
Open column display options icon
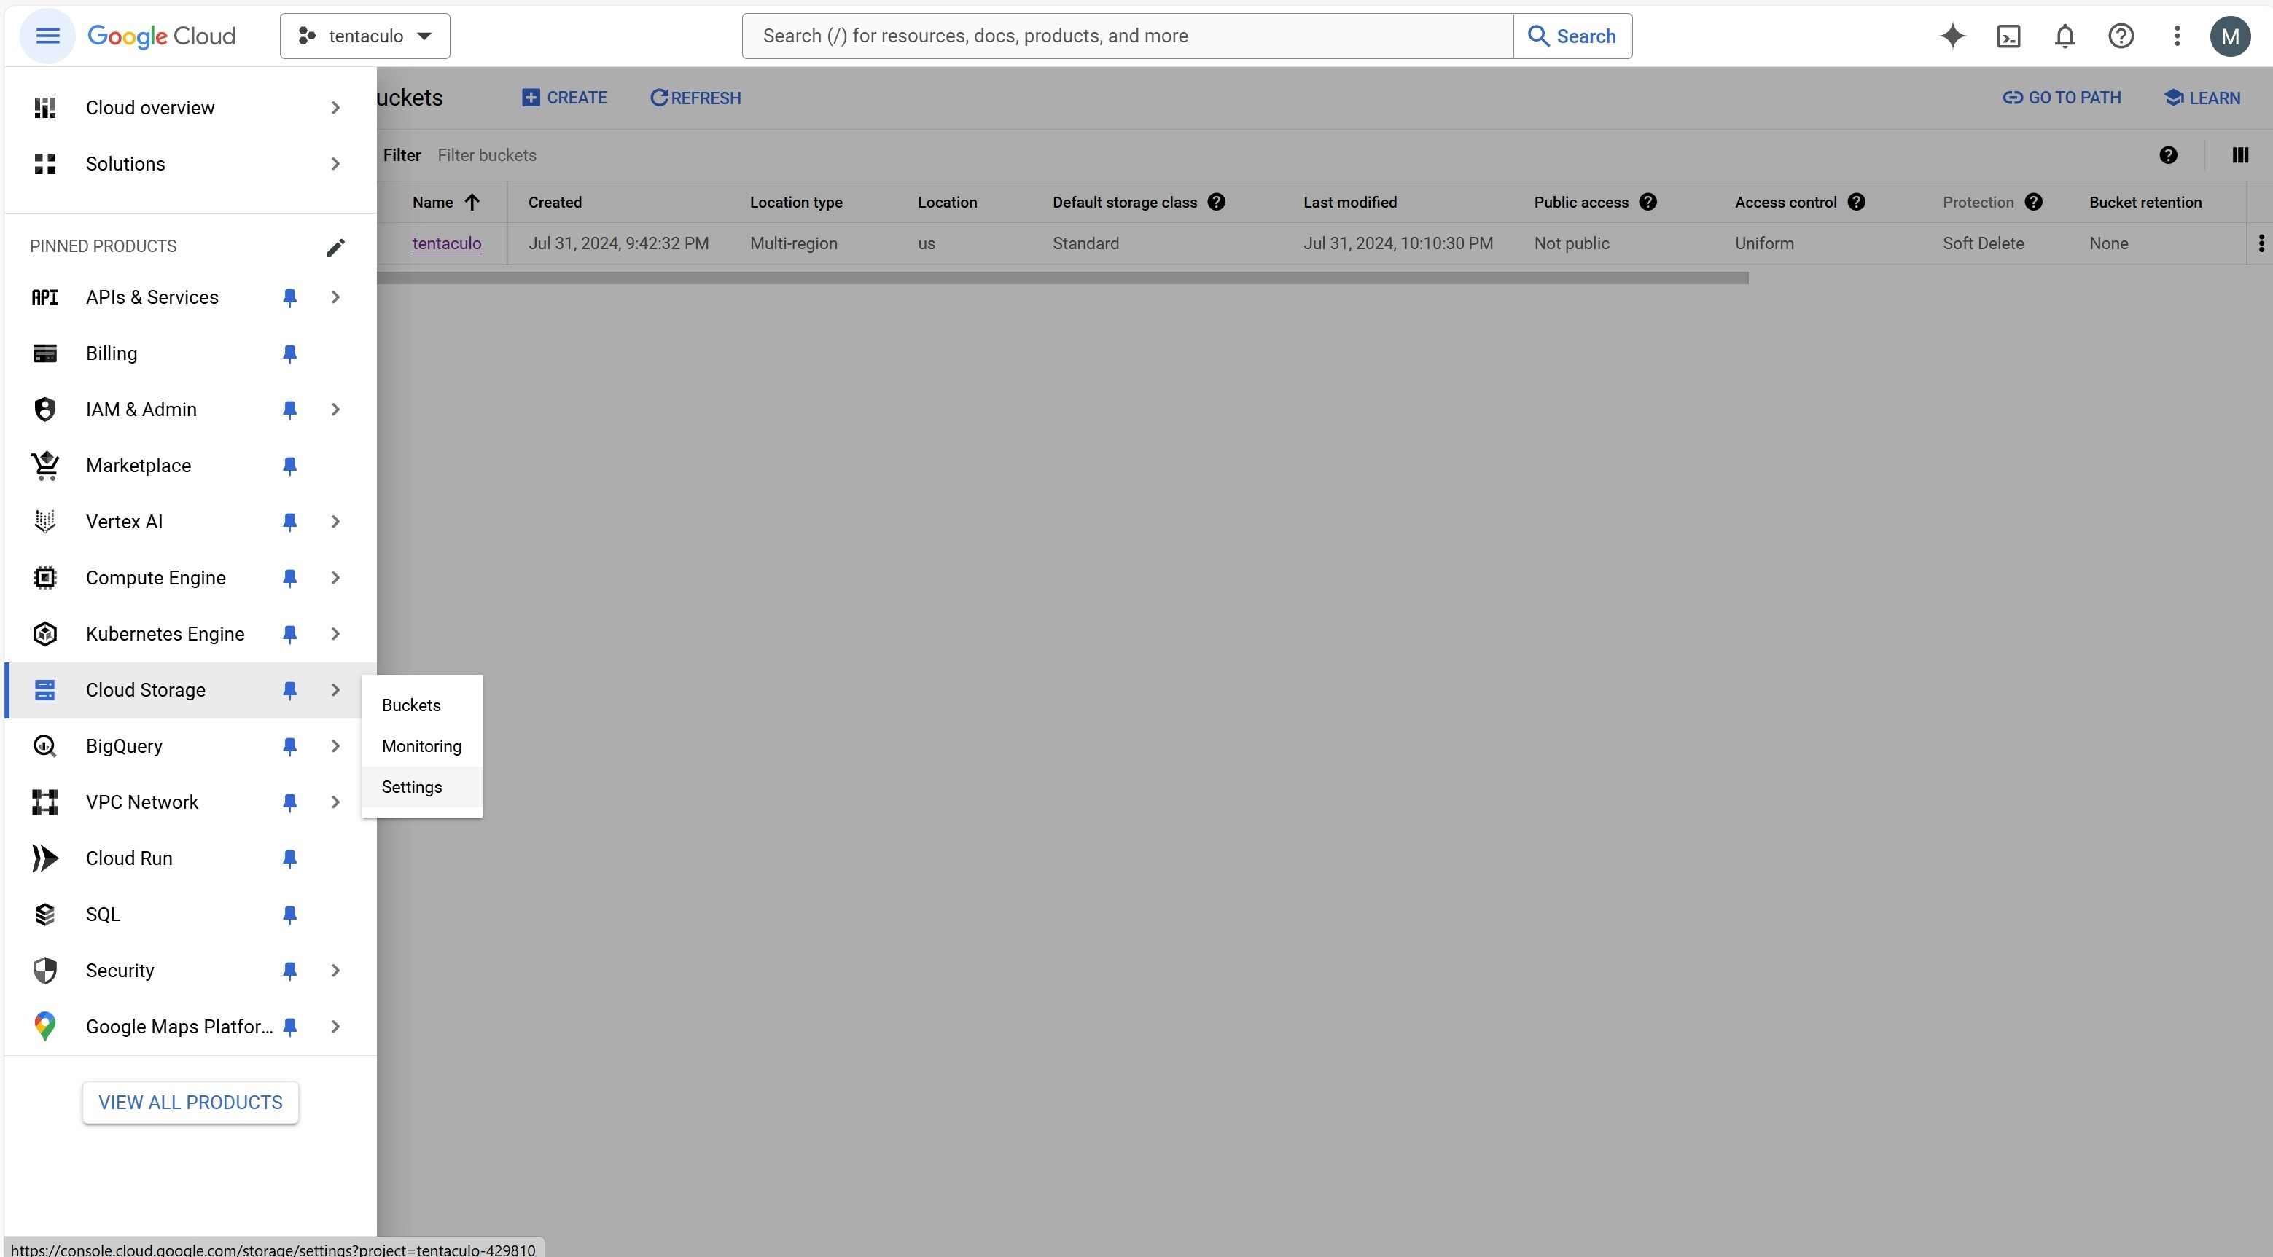pyautogui.click(x=2240, y=155)
